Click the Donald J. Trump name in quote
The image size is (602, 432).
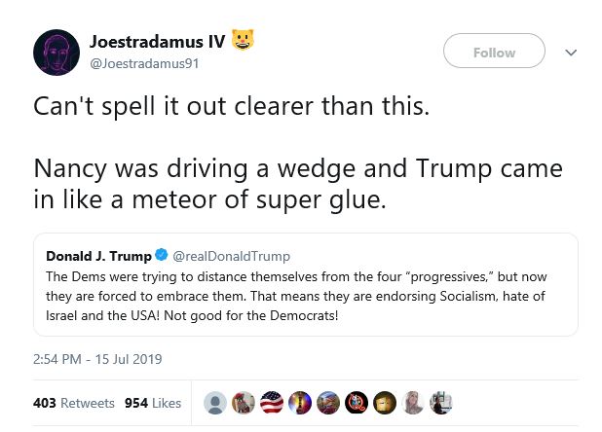[x=99, y=257]
